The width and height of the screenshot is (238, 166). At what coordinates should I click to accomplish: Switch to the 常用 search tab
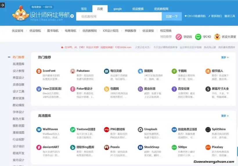point(84,9)
